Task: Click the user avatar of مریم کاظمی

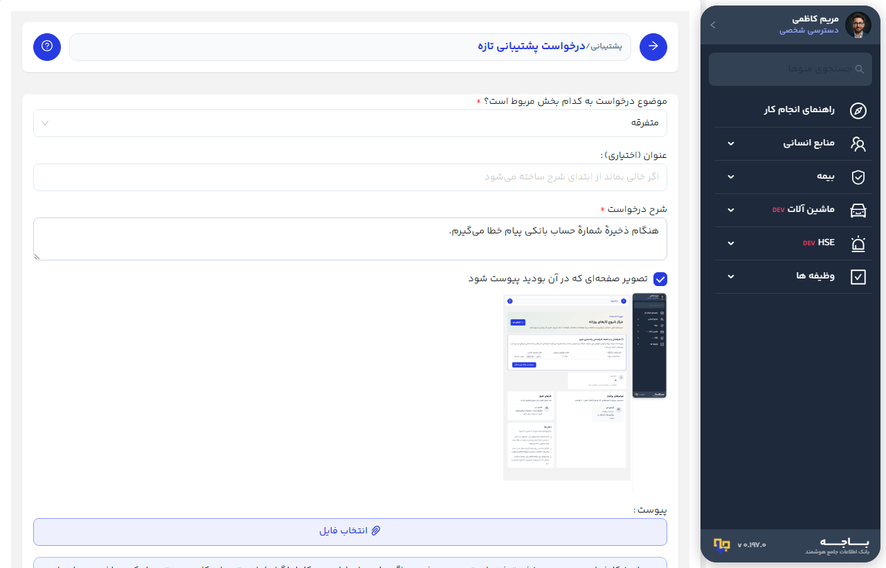Action: 858,25
